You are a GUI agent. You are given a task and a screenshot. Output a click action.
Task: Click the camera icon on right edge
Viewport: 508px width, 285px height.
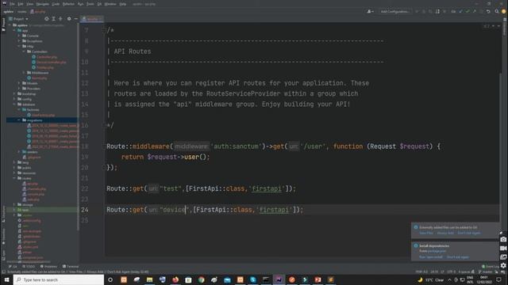coord(503,239)
